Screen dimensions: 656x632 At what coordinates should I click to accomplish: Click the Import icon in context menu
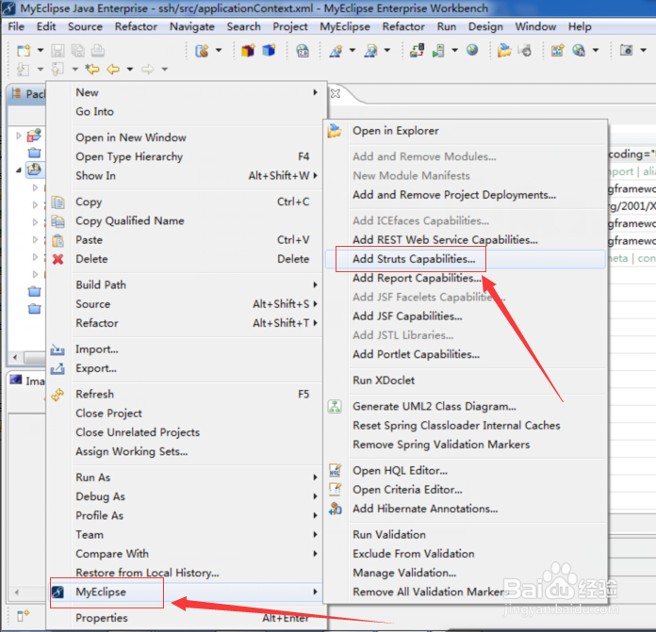pyautogui.click(x=57, y=349)
